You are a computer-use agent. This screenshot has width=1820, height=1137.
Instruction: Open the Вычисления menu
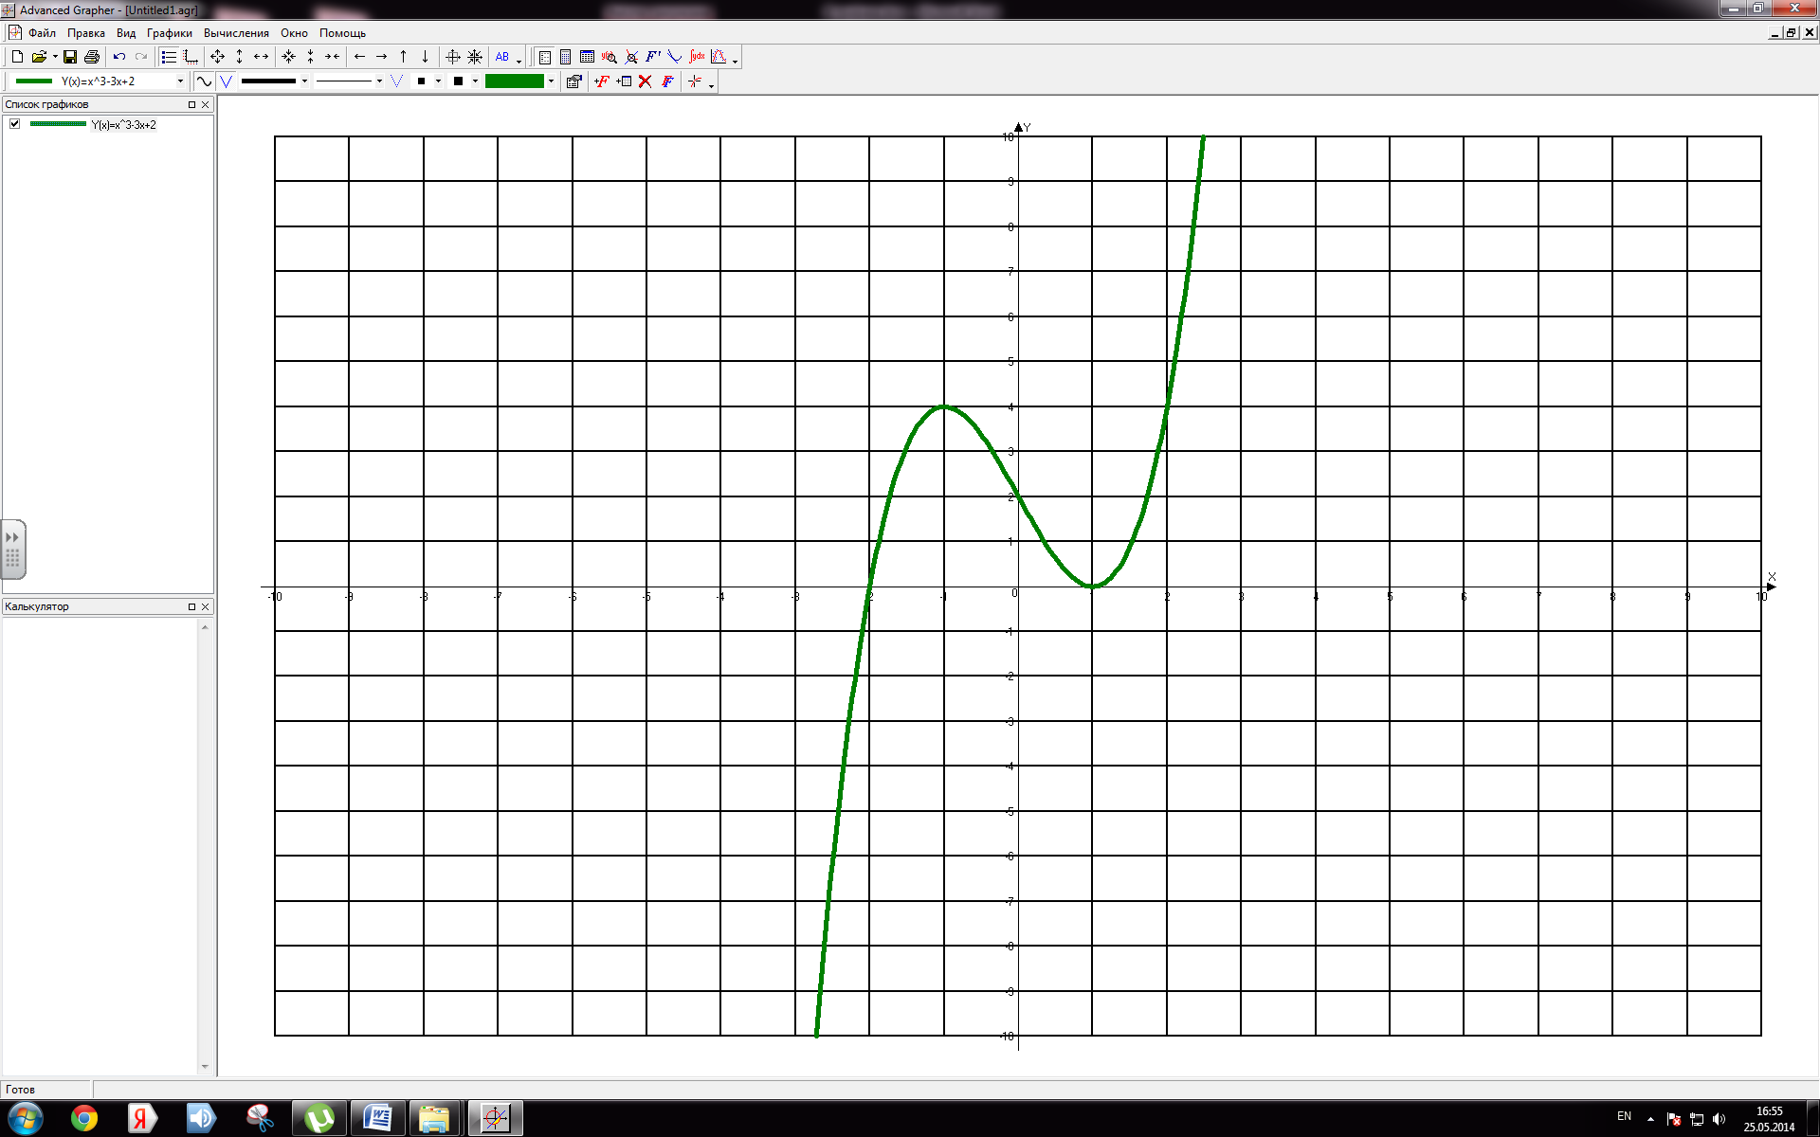coord(236,33)
